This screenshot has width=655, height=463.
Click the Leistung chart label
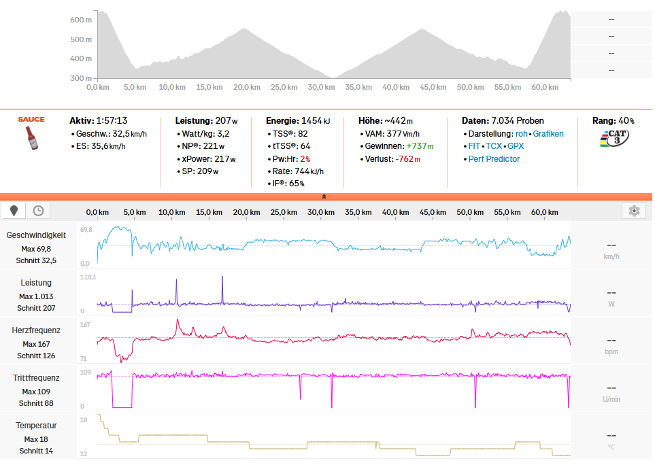[x=36, y=283]
